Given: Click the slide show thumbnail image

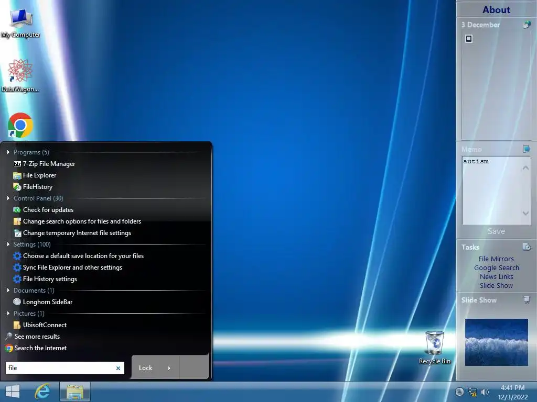Looking at the screenshot, I should click(496, 342).
